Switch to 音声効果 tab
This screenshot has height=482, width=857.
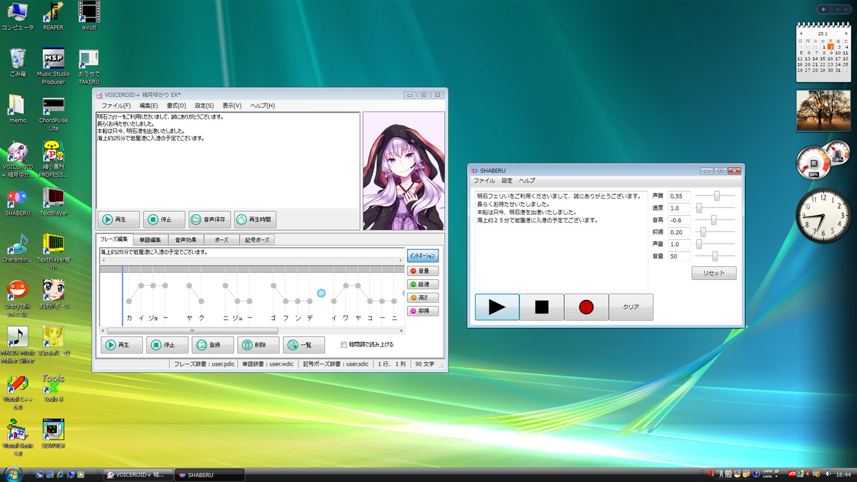[x=186, y=240]
